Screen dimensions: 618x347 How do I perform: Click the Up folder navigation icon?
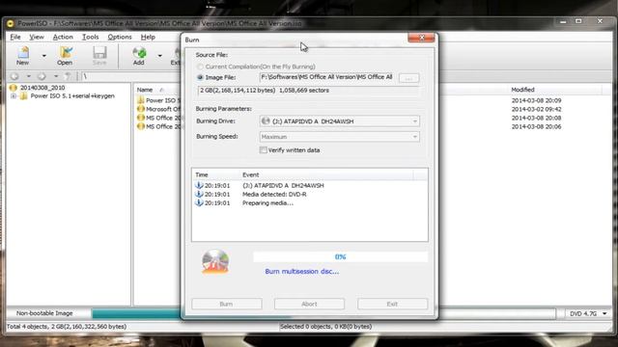(69, 76)
